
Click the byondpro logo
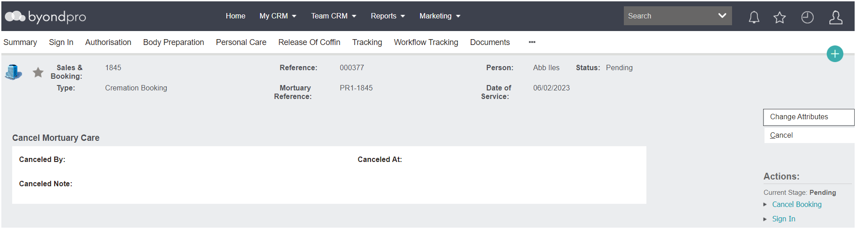(45, 17)
